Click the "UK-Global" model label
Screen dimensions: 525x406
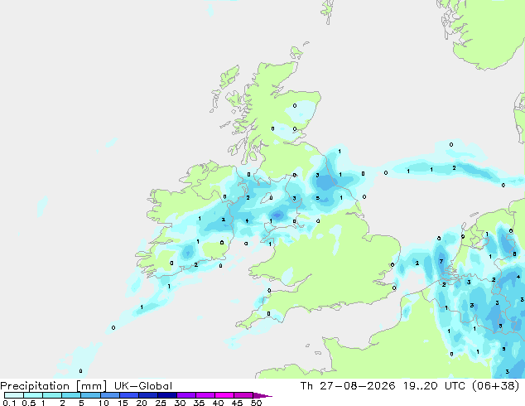143,386
